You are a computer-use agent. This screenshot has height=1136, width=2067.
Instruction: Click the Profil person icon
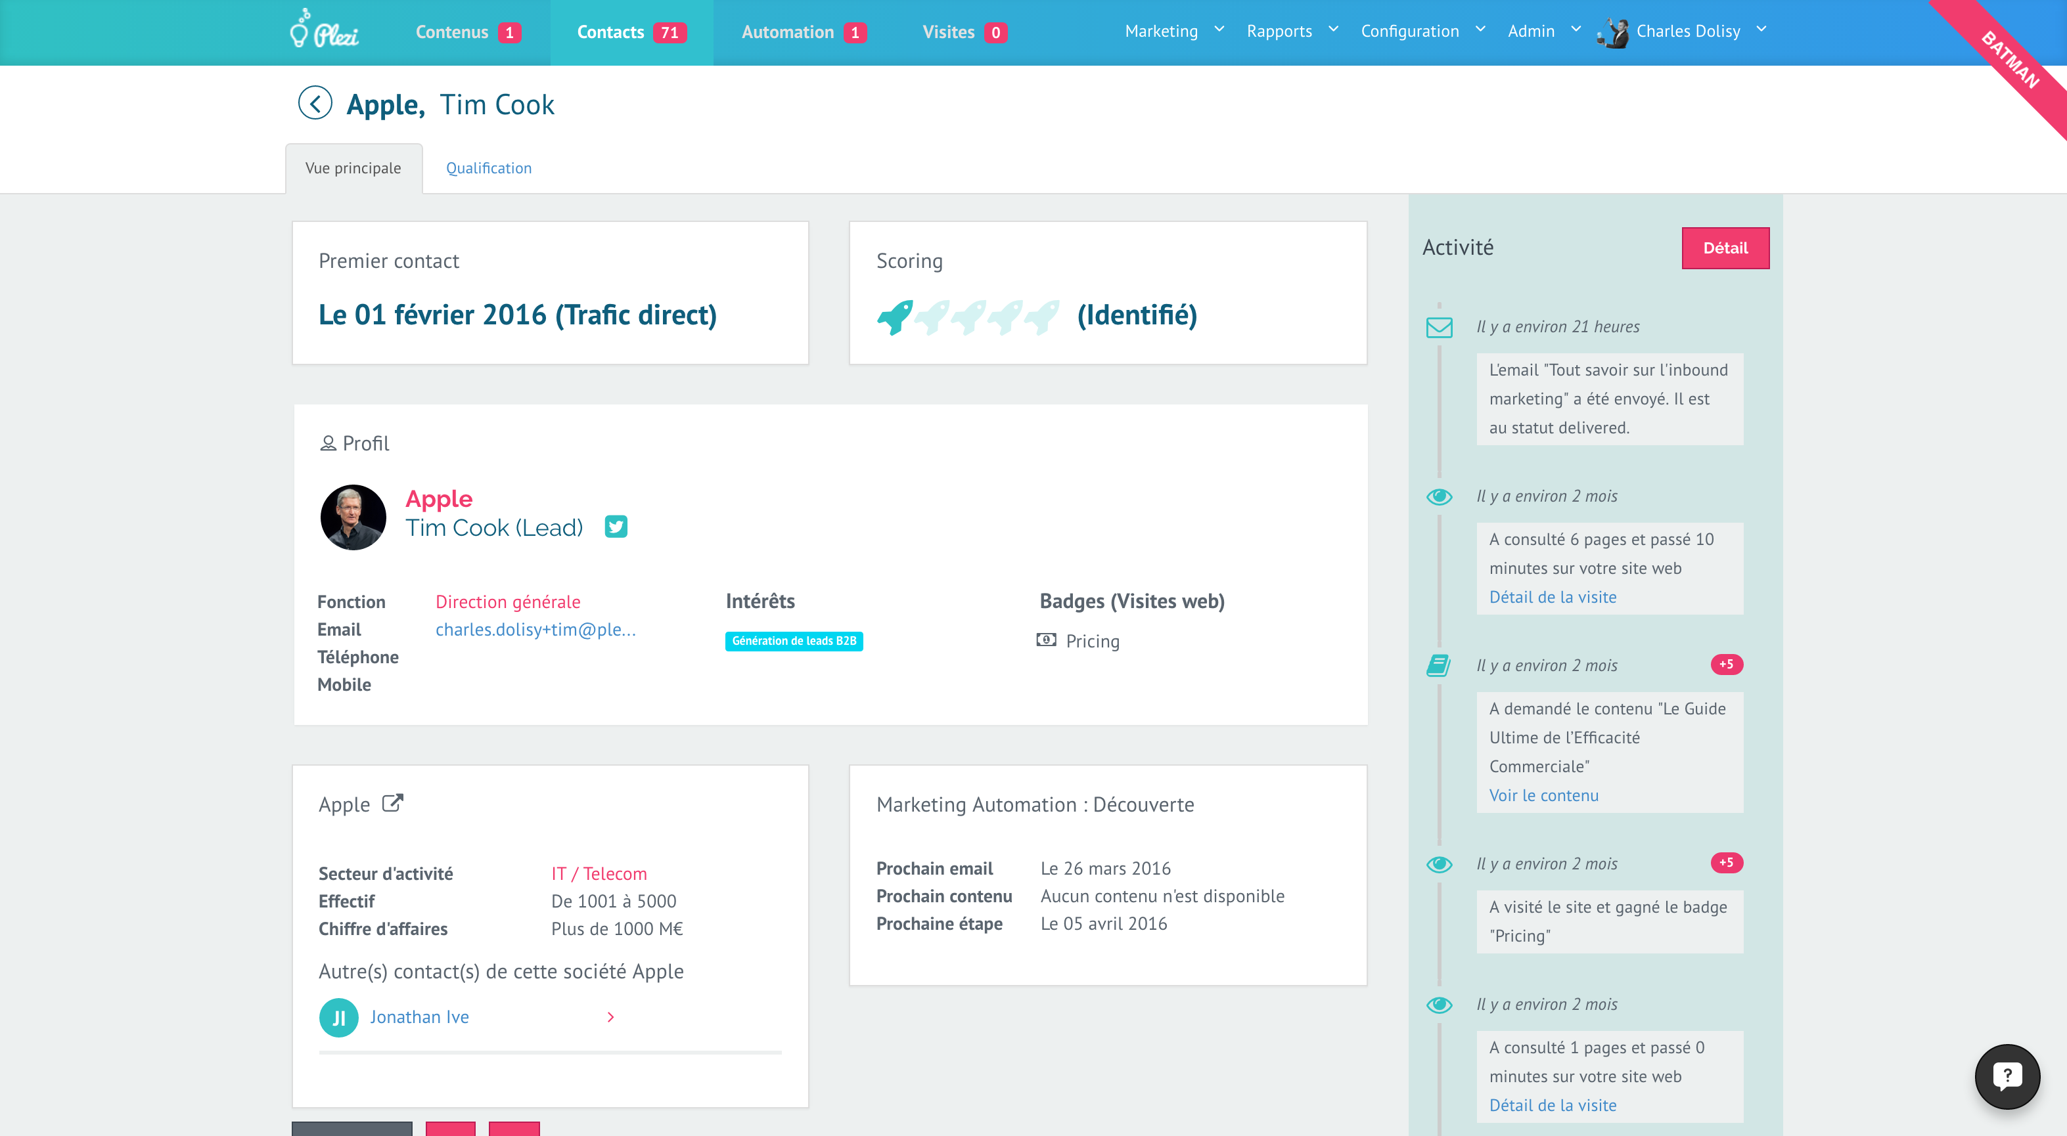(x=327, y=443)
